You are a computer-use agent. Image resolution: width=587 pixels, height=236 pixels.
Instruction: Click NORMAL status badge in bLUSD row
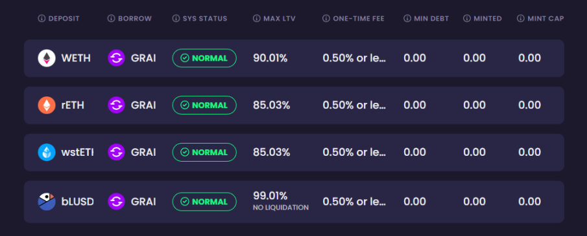(204, 202)
